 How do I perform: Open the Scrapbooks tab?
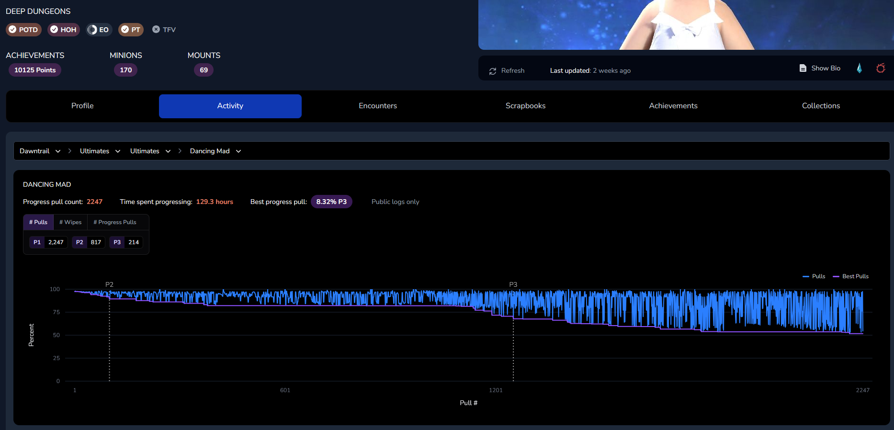point(526,106)
